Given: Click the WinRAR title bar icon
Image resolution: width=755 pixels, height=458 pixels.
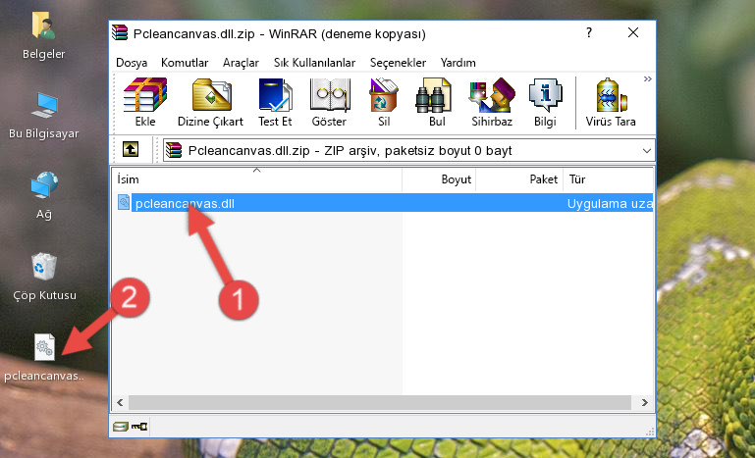Looking at the screenshot, I should click(x=120, y=33).
